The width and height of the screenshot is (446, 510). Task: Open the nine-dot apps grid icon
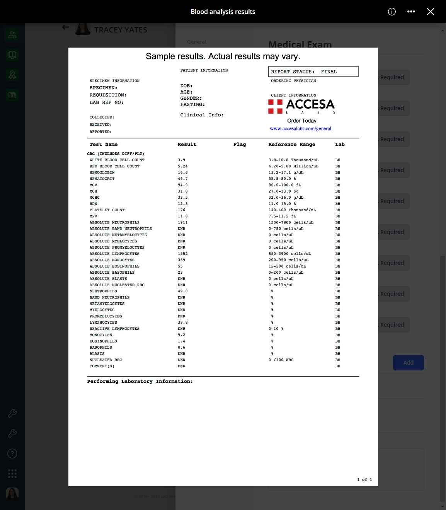12,474
